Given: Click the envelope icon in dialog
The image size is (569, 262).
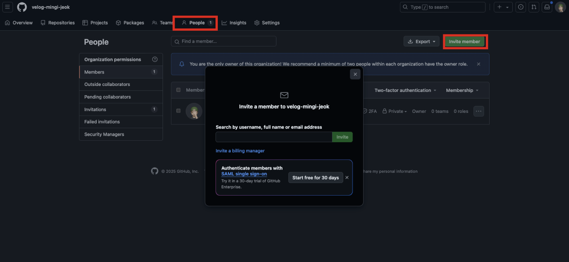Looking at the screenshot, I should click(x=284, y=95).
